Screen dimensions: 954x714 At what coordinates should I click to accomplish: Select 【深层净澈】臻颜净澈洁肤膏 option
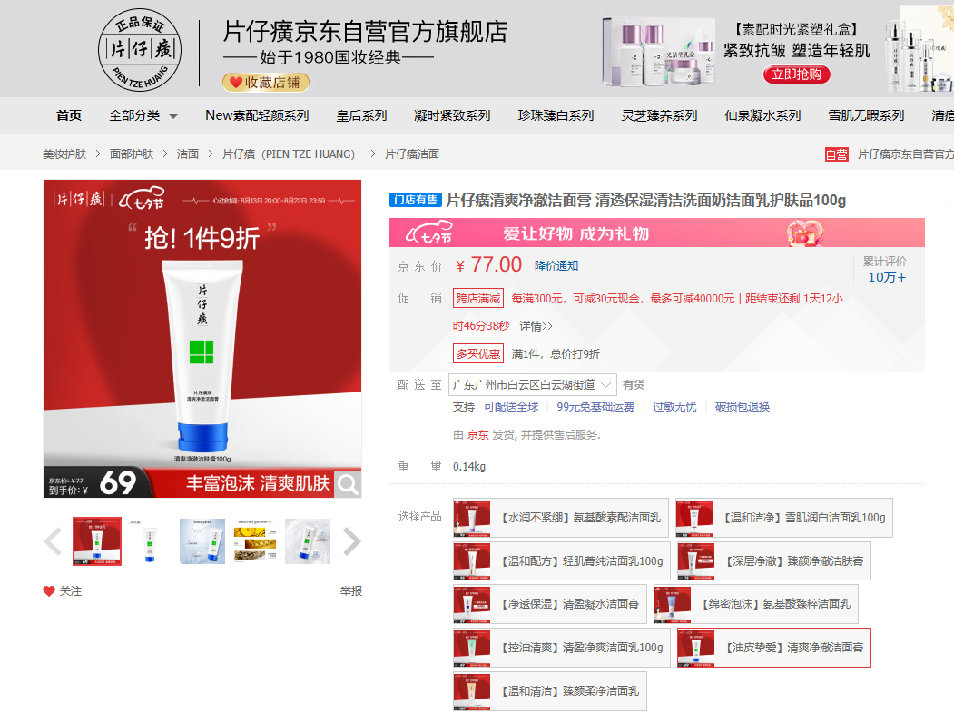774,561
